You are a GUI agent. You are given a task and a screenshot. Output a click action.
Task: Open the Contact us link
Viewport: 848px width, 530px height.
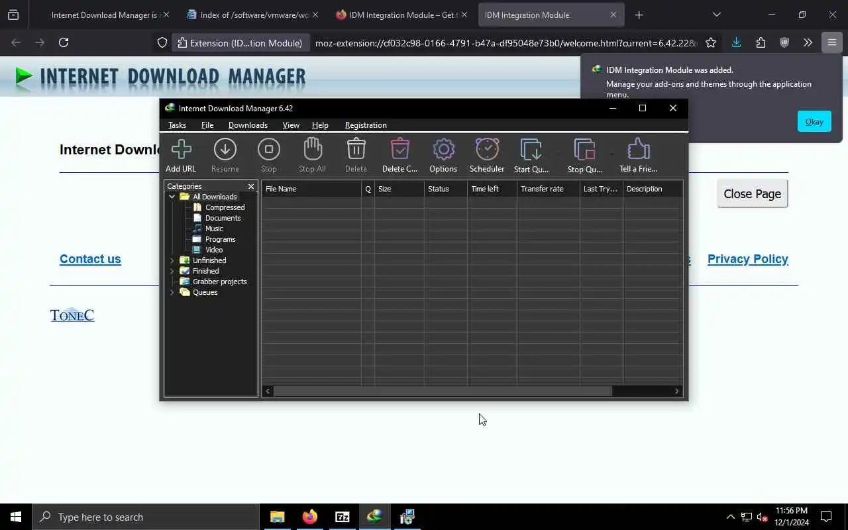point(90,259)
